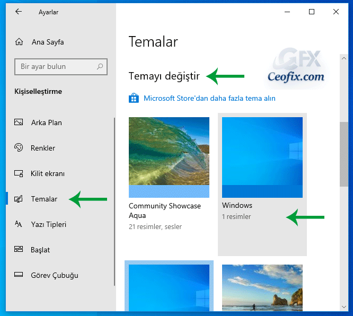Click the Başlat tiles icon
Image resolution: width=353 pixels, height=316 pixels.
tap(19, 249)
